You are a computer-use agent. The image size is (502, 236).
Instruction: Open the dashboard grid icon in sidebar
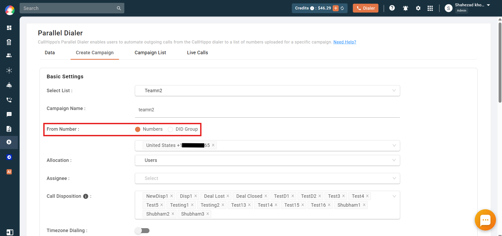coord(9,28)
